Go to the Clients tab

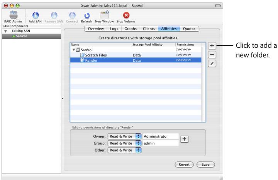pyautogui.click(x=149, y=29)
